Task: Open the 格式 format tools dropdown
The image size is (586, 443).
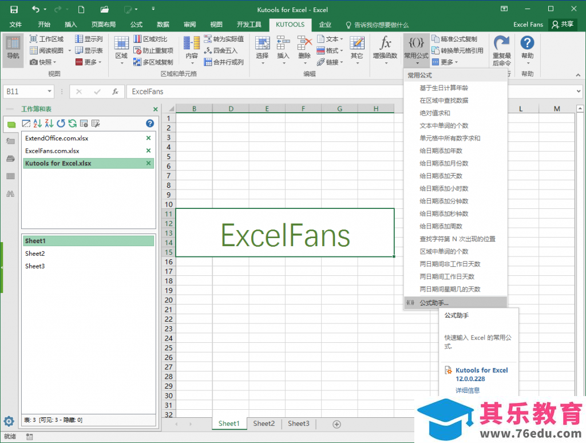Action: pyautogui.click(x=330, y=50)
